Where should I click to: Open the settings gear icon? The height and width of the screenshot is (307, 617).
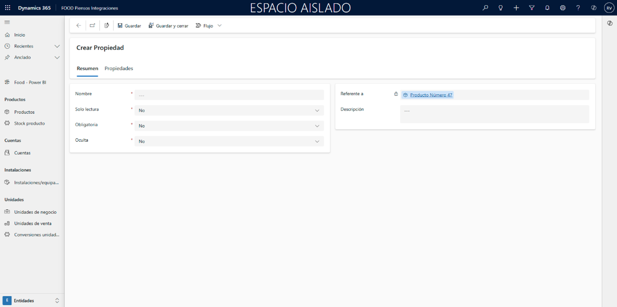tap(562, 8)
